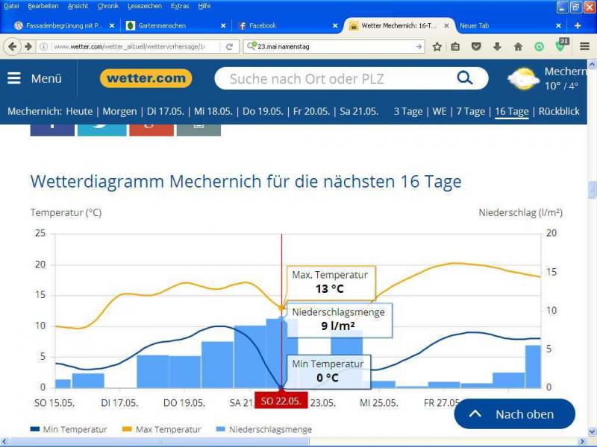
Task: Select the 7 Tage forecast link
Action: click(x=470, y=112)
